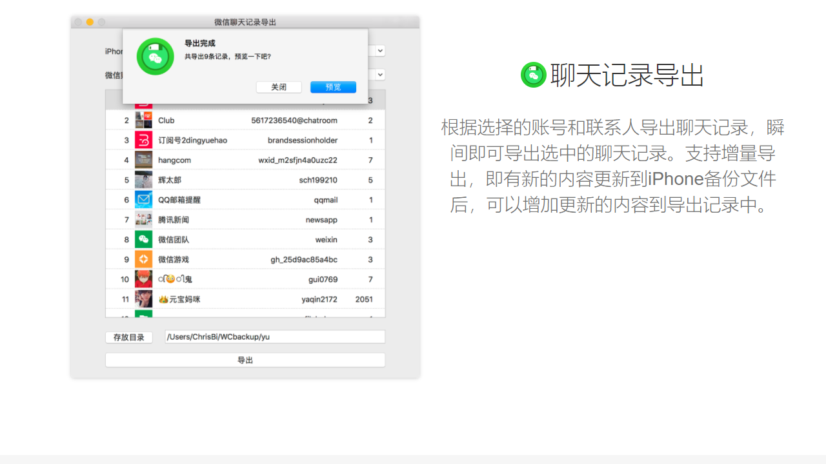Click the hangcom avatar thumbnail
826x464 pixels.
click(143, 159)
